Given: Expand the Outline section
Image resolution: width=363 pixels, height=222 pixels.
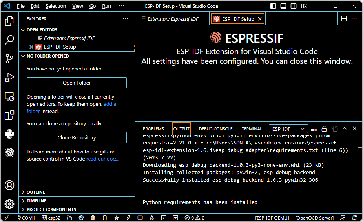Looking at the screenshot, I should point(77,192).
